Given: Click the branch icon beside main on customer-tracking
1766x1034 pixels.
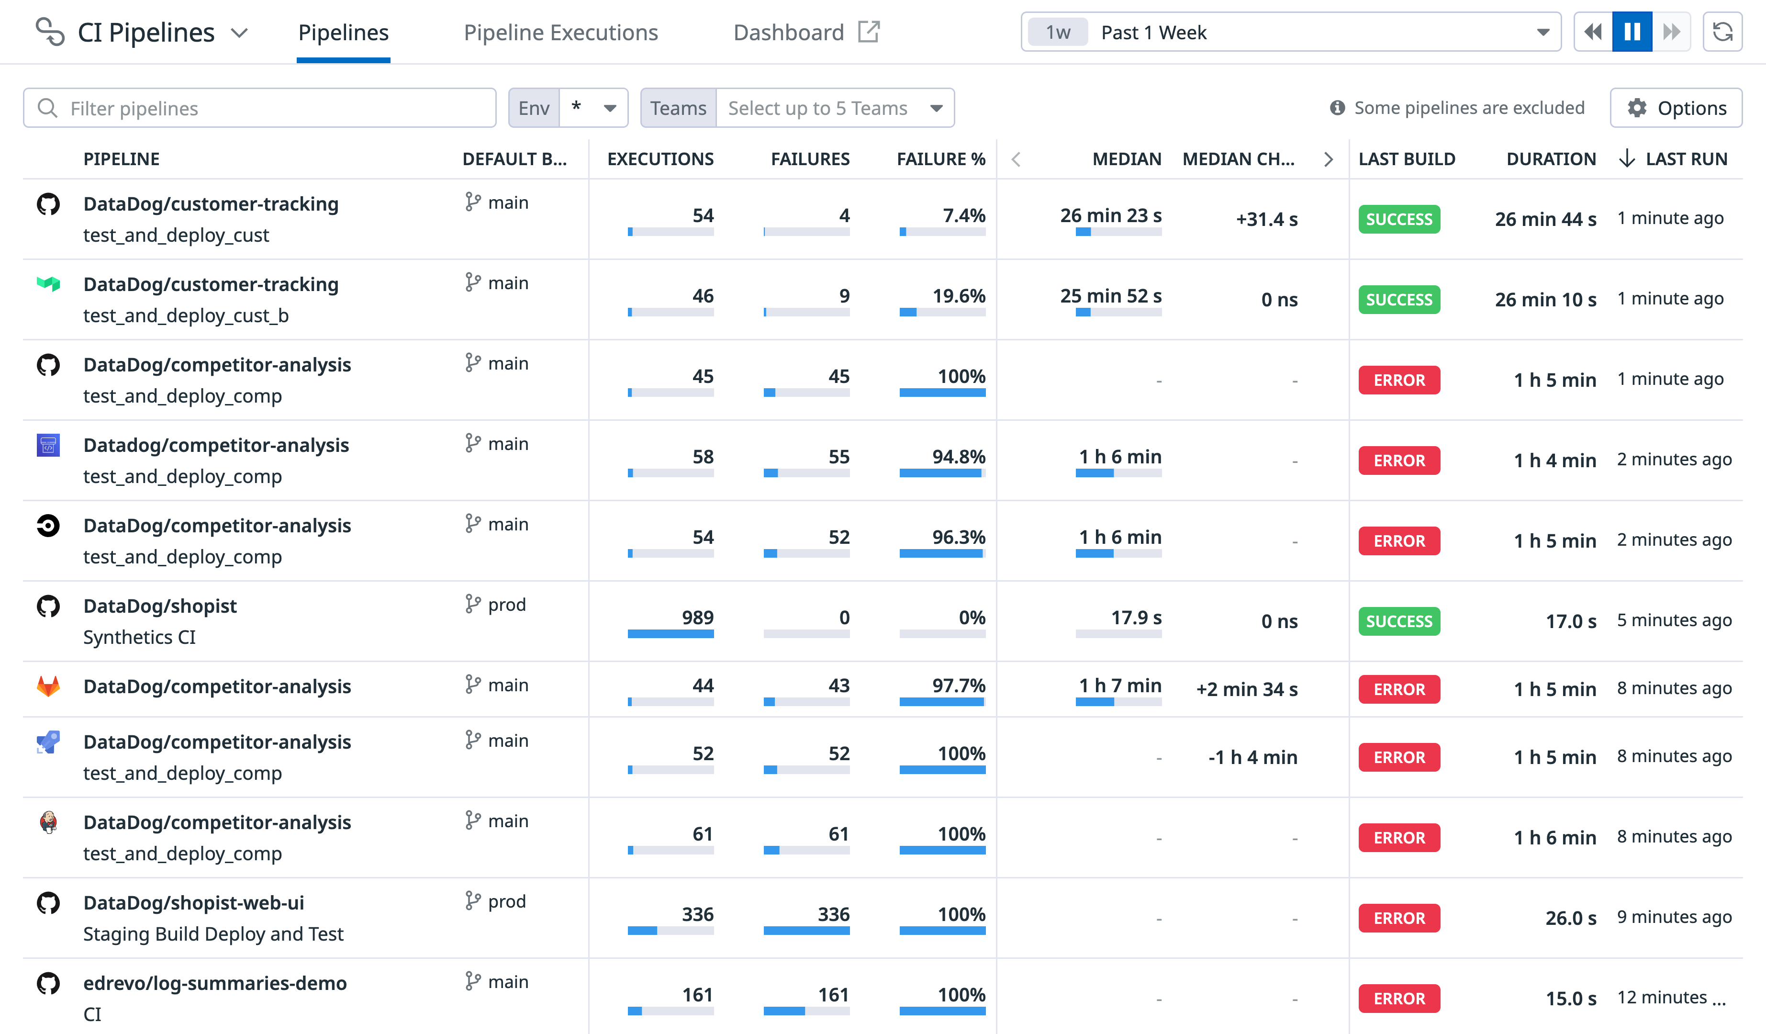Looking at the screenshot, I should click(474, 202).
